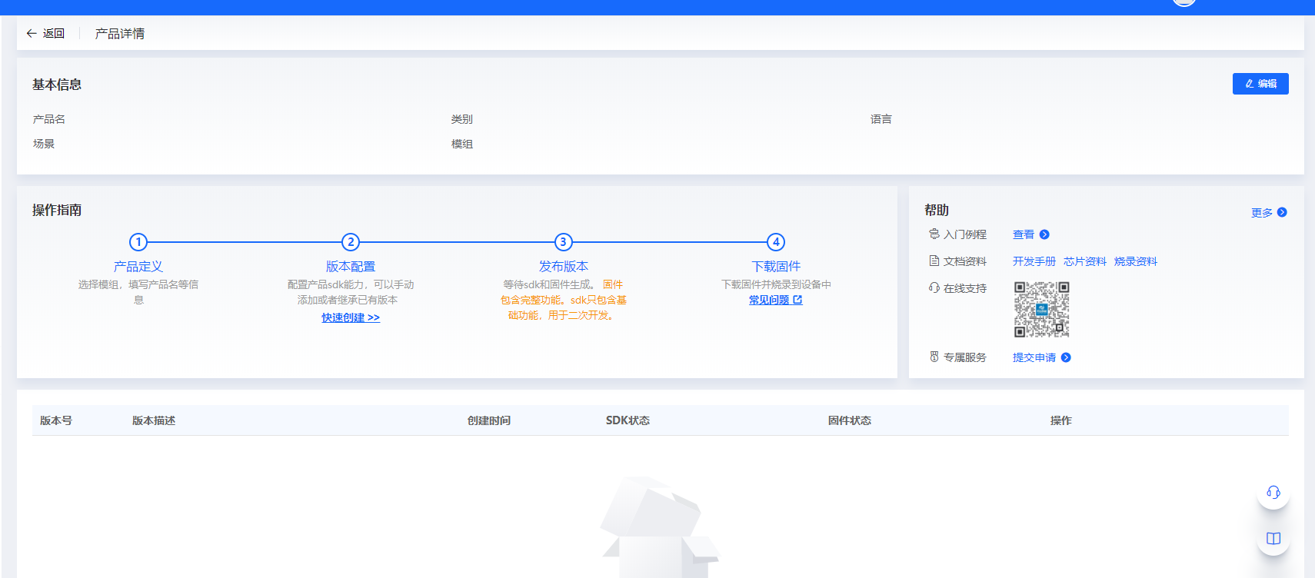Click the online support QR code

click(1042, 310)
